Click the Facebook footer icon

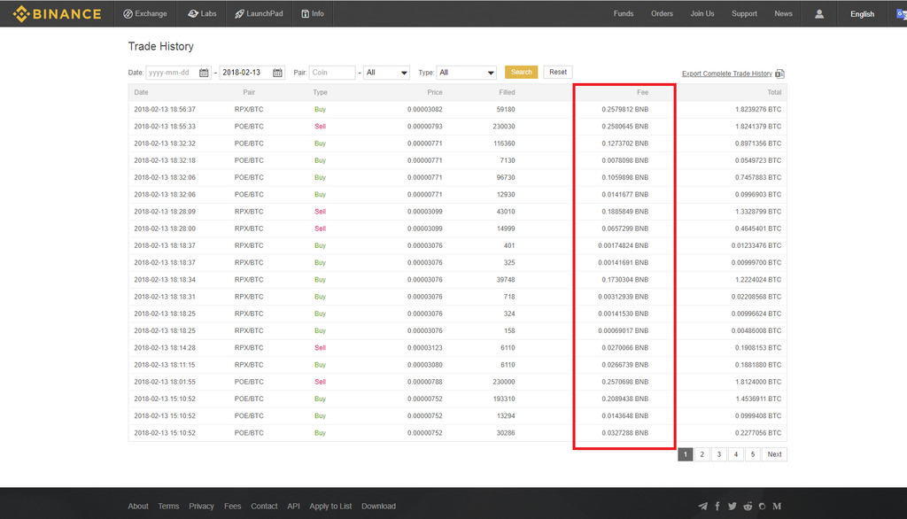pyautogui.click(x=717, y=507)
